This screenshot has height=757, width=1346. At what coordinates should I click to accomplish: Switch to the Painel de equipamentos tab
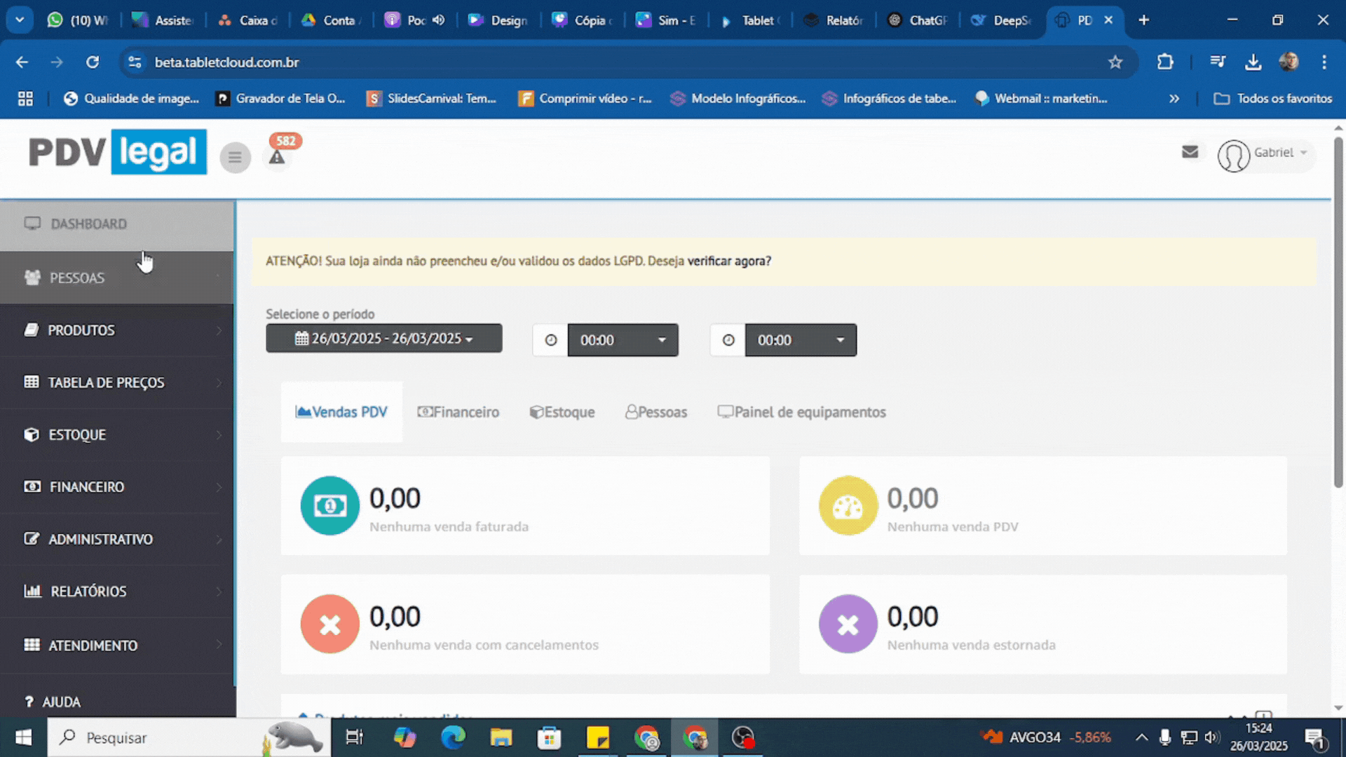(x=801, y=412)
